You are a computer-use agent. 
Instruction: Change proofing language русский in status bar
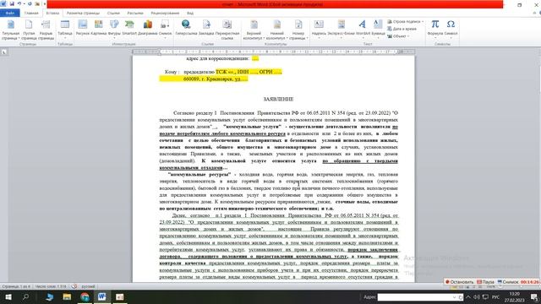coord(88,286)
